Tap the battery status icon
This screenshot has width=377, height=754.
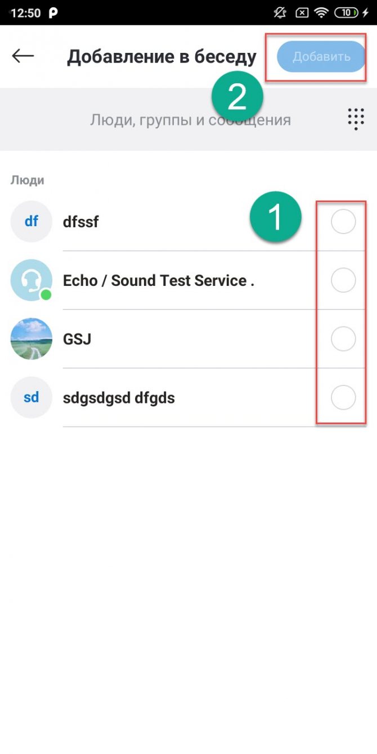[x=348, y=12]
